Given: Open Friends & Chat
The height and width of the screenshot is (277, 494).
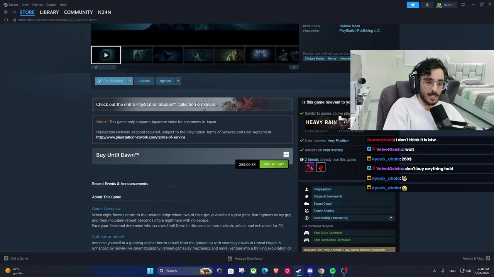Looking at the screenshot, I should pos(476,259).
